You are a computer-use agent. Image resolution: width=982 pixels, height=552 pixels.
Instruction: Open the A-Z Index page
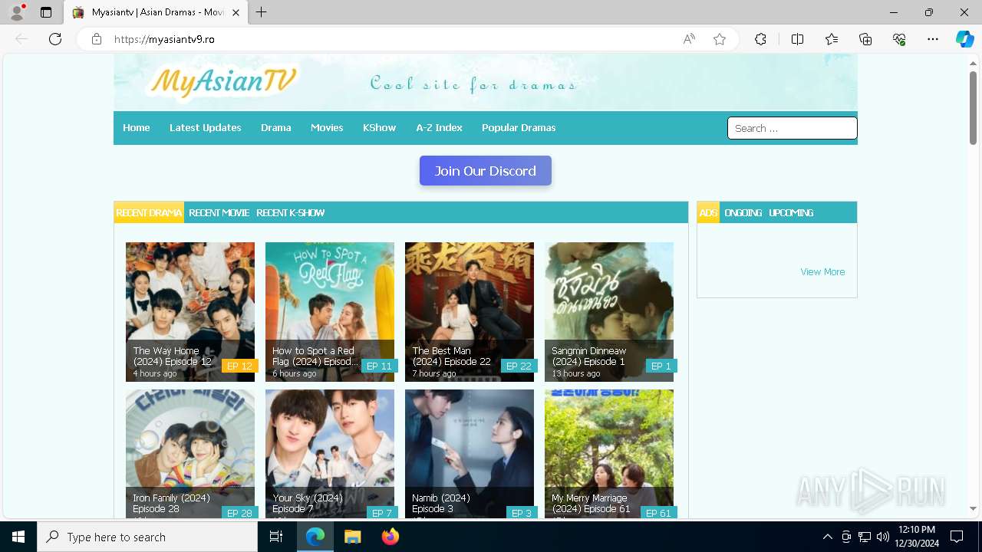coord(440,128)
